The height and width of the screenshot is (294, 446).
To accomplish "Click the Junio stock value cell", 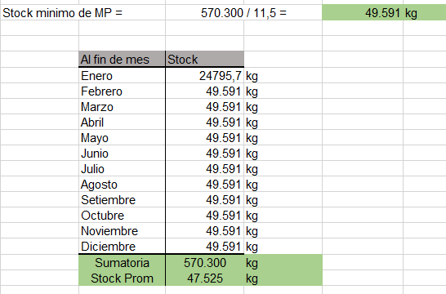I will [204, 154].
